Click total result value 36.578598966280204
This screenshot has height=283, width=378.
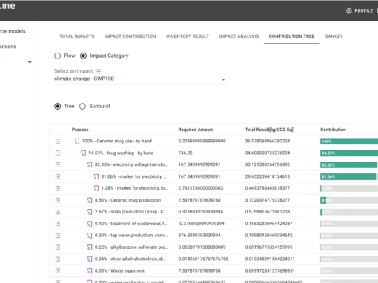point(268,141)
